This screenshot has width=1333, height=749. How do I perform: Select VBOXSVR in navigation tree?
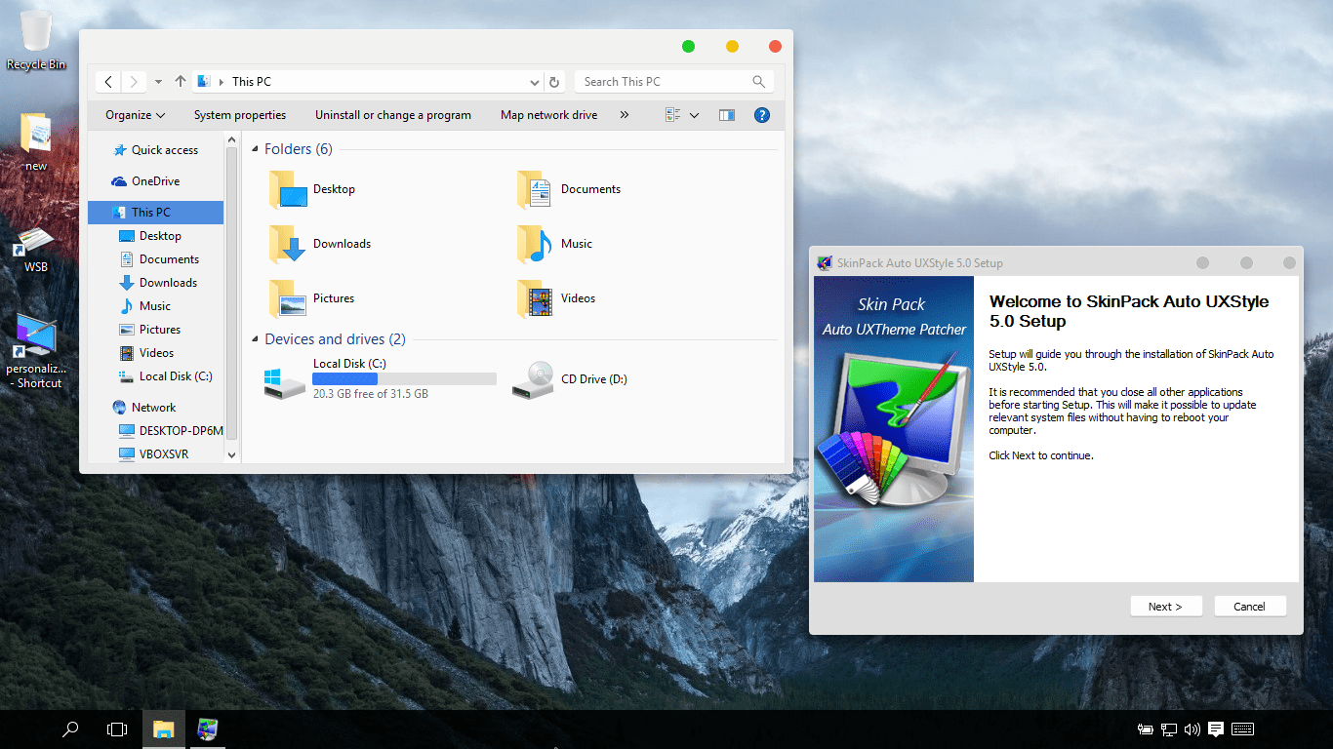(156, 454)
